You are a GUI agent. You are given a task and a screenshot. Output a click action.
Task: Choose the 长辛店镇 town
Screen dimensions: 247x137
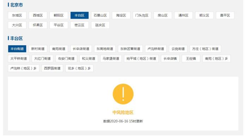pyautogui.click(x=170, y=59)
